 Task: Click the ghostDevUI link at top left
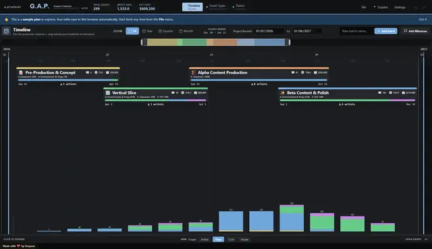tap(12, 7)
